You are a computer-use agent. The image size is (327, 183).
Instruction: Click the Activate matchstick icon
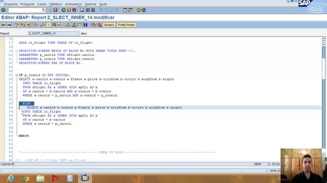tap(49, 25)
